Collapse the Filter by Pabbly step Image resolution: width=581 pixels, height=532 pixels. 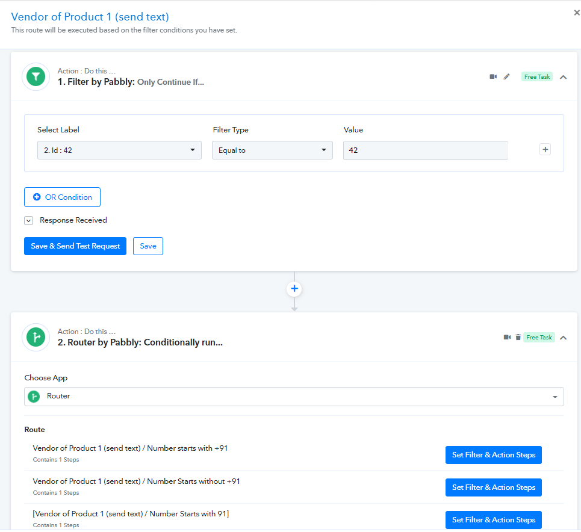[563, 77]
